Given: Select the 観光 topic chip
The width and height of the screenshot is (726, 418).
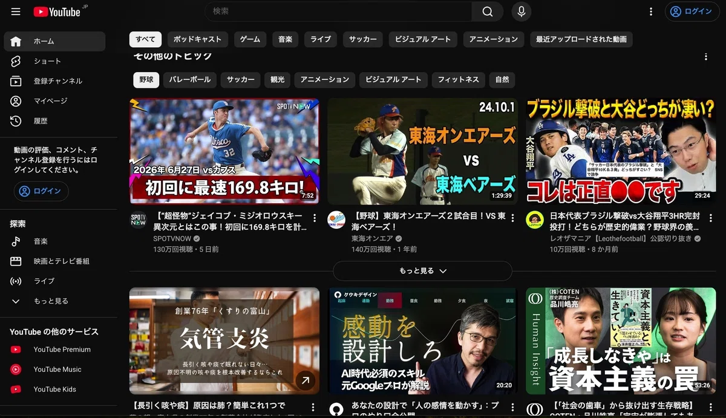Looking at the screenshot, I should [x=278, y=80].
